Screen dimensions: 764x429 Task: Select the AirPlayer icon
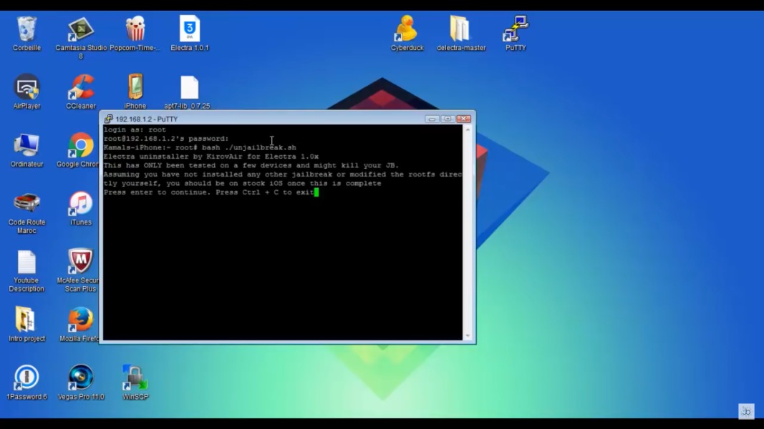26,88
